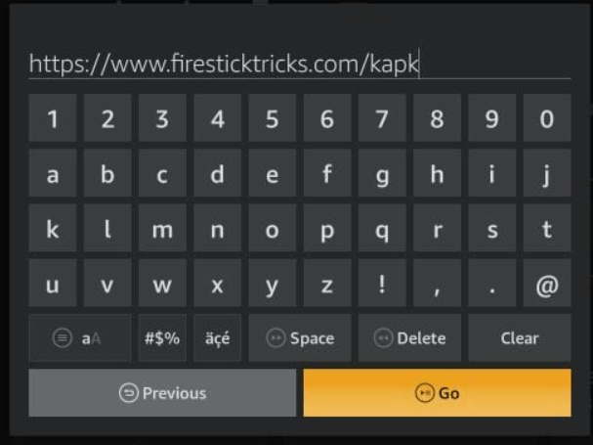
Task: Tap the period key
Action: tap(492, 283)
